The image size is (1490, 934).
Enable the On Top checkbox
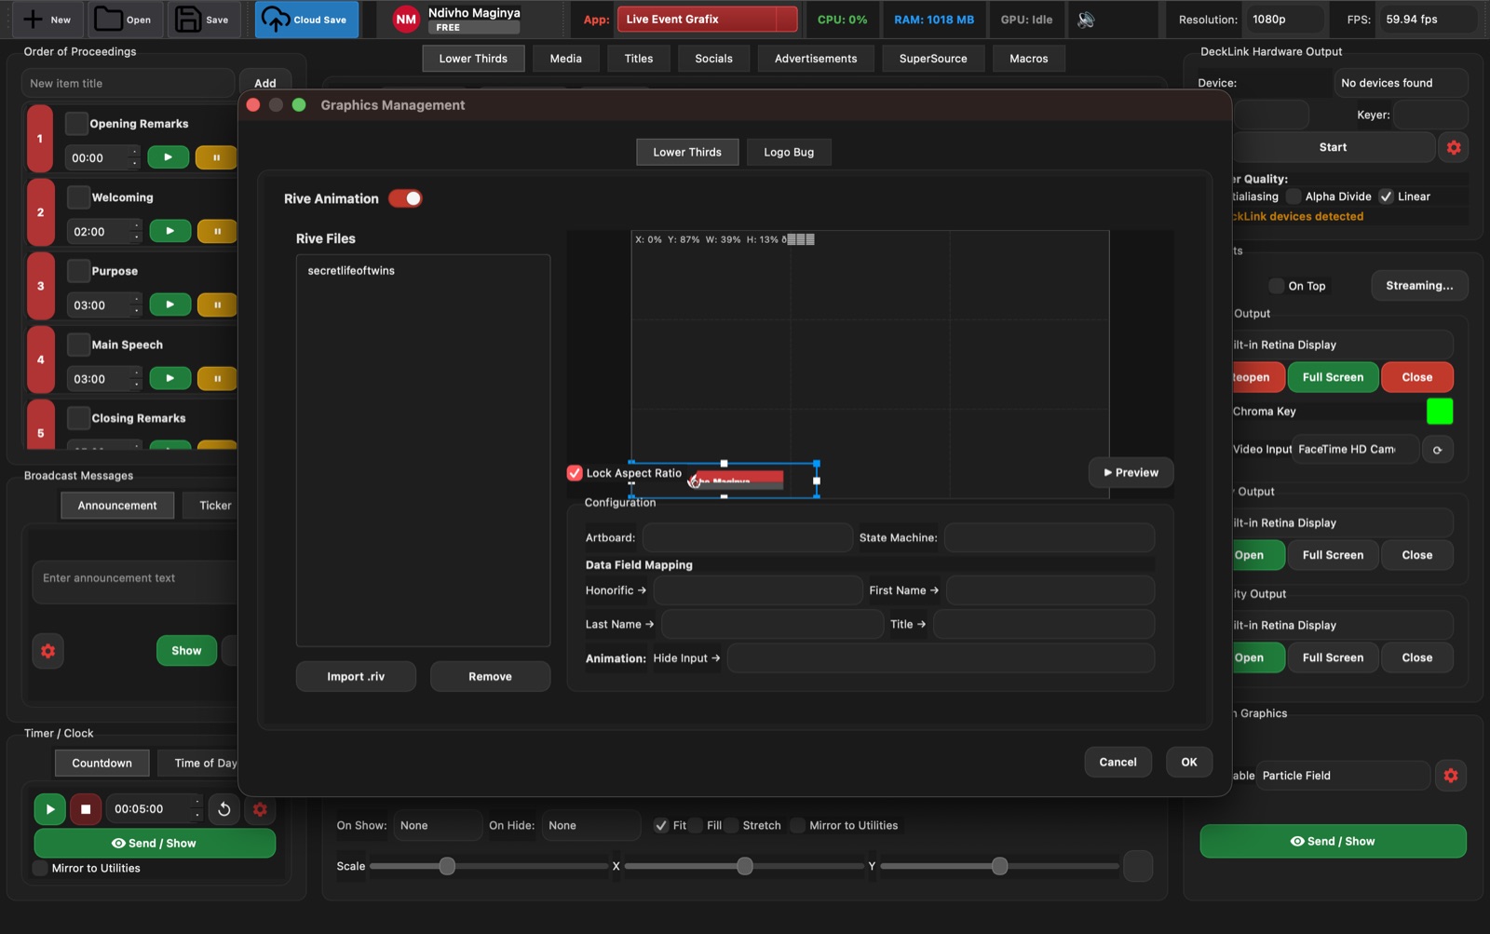[x=1277, y=286]
